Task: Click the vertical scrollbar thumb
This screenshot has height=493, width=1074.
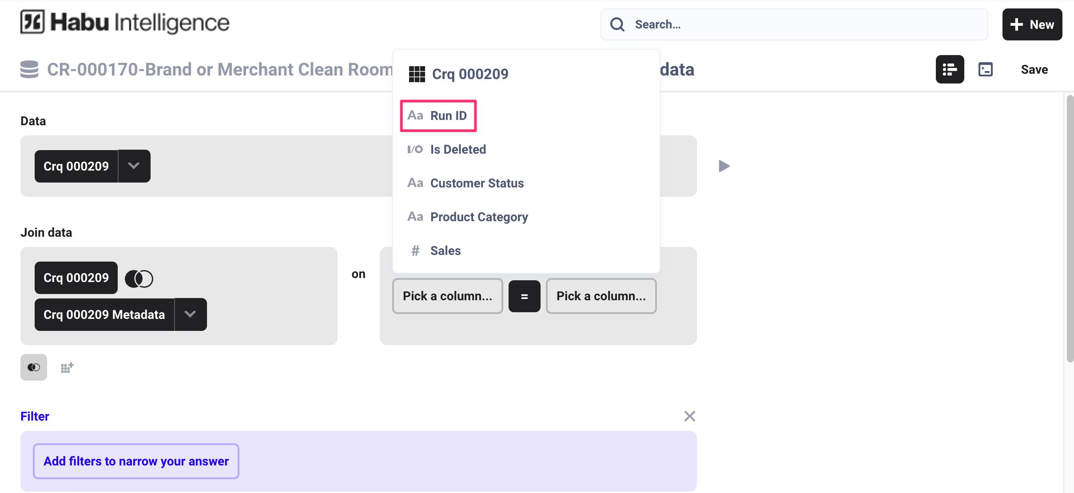Action: coord(1070,229)
